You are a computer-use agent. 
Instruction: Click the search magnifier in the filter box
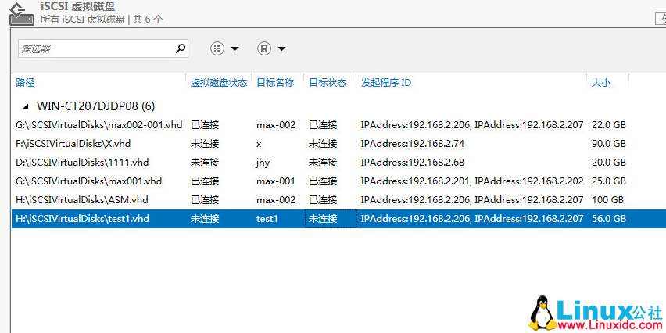click(181, 48)
